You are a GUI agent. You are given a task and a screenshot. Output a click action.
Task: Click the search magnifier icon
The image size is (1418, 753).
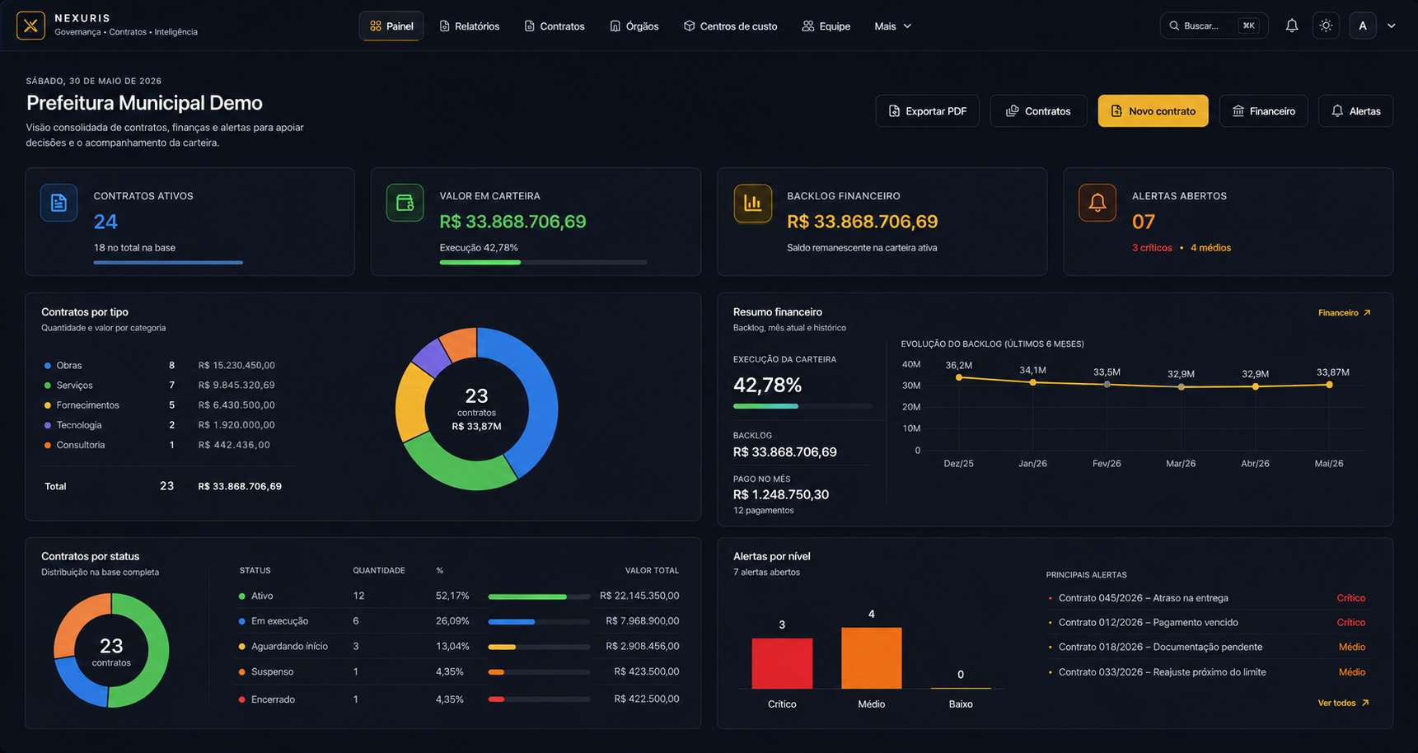point(1174,26)
